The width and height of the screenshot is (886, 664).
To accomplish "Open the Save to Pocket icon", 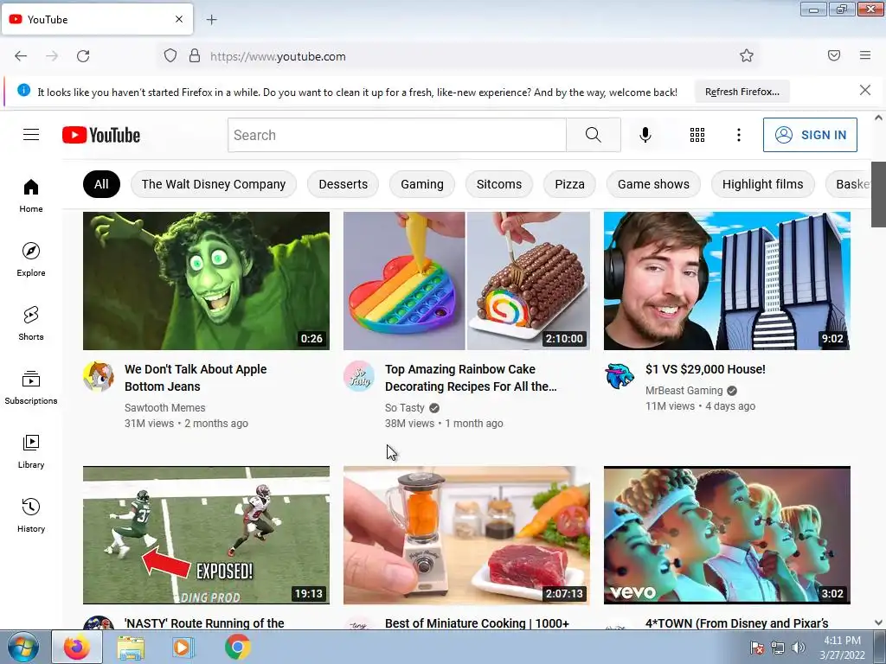I will click(834, 55).
